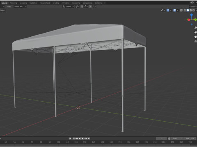Click the red X axis on navigation gizmo
This screenshot has height=147, width=197.
pyautogui.click(x=189, y=20)
